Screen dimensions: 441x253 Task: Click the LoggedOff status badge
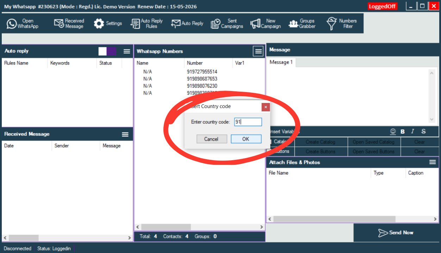coord(383,6)
